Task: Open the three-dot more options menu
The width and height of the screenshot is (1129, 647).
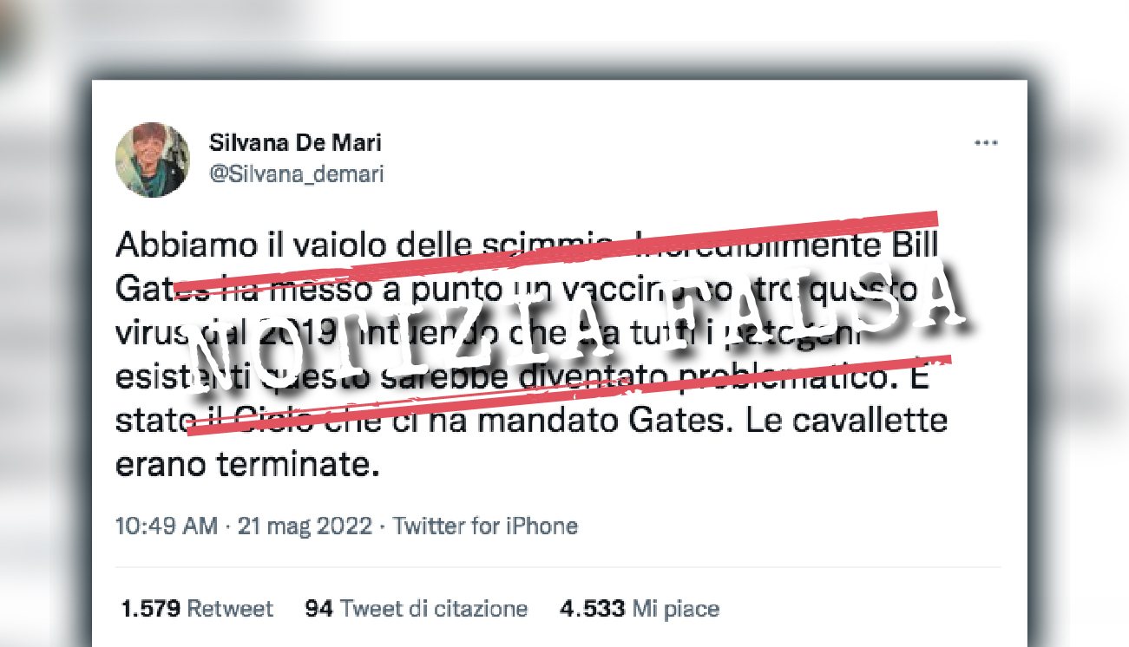Action: (985, 143)
